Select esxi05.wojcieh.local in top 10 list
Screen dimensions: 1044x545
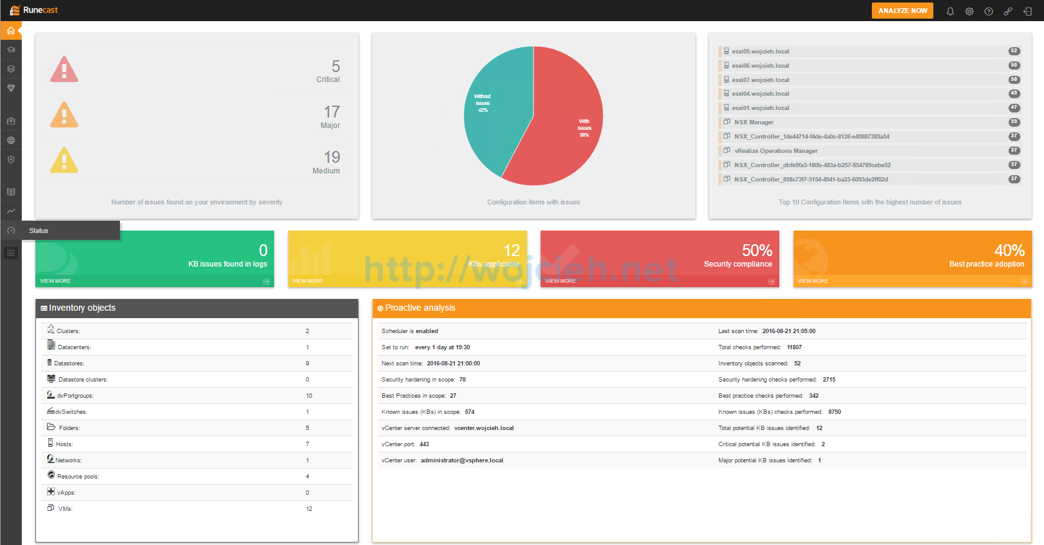pos(760,52)
